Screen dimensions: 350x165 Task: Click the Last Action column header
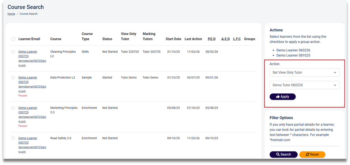[193, 39]
